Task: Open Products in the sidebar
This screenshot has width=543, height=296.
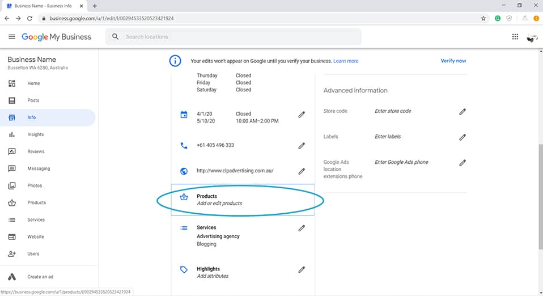Action: click(x=48, y=202)
